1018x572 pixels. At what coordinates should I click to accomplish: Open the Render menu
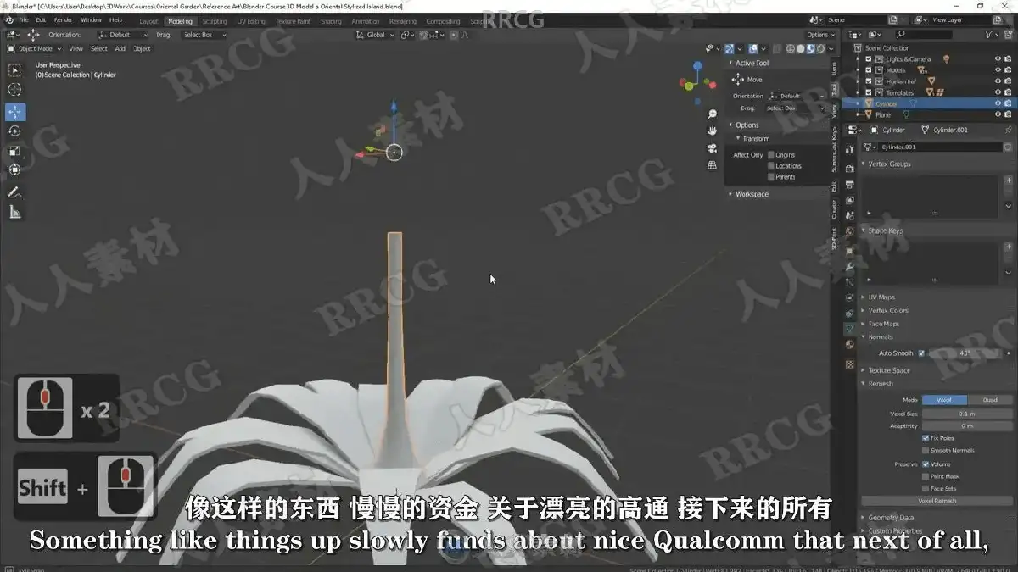pyautogui.click(x=64, y=20)
